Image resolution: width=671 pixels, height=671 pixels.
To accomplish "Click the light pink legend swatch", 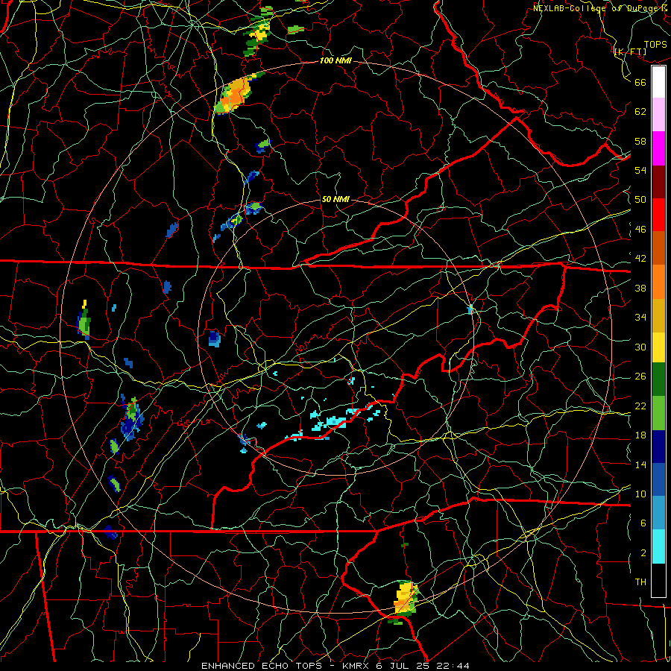I will coord(658,114).
